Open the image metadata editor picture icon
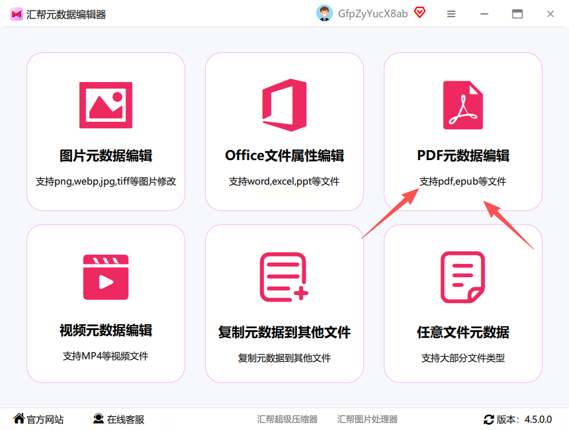 [x=106, y=105]
